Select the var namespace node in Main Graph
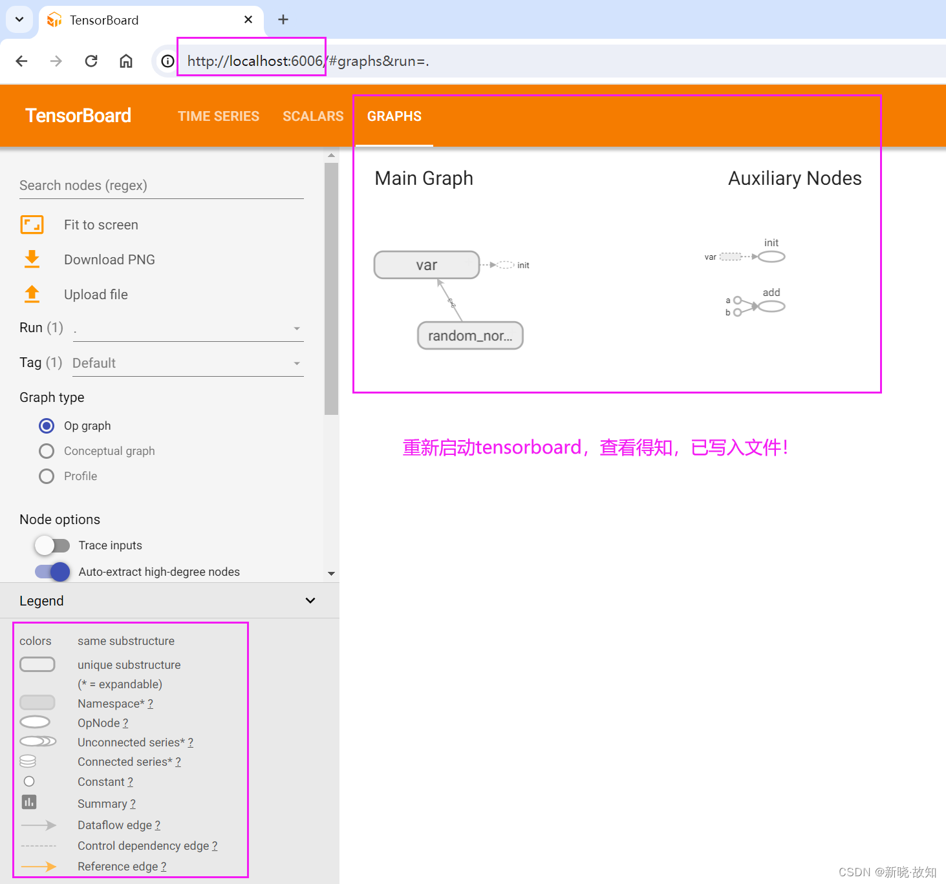 (427, 265)
